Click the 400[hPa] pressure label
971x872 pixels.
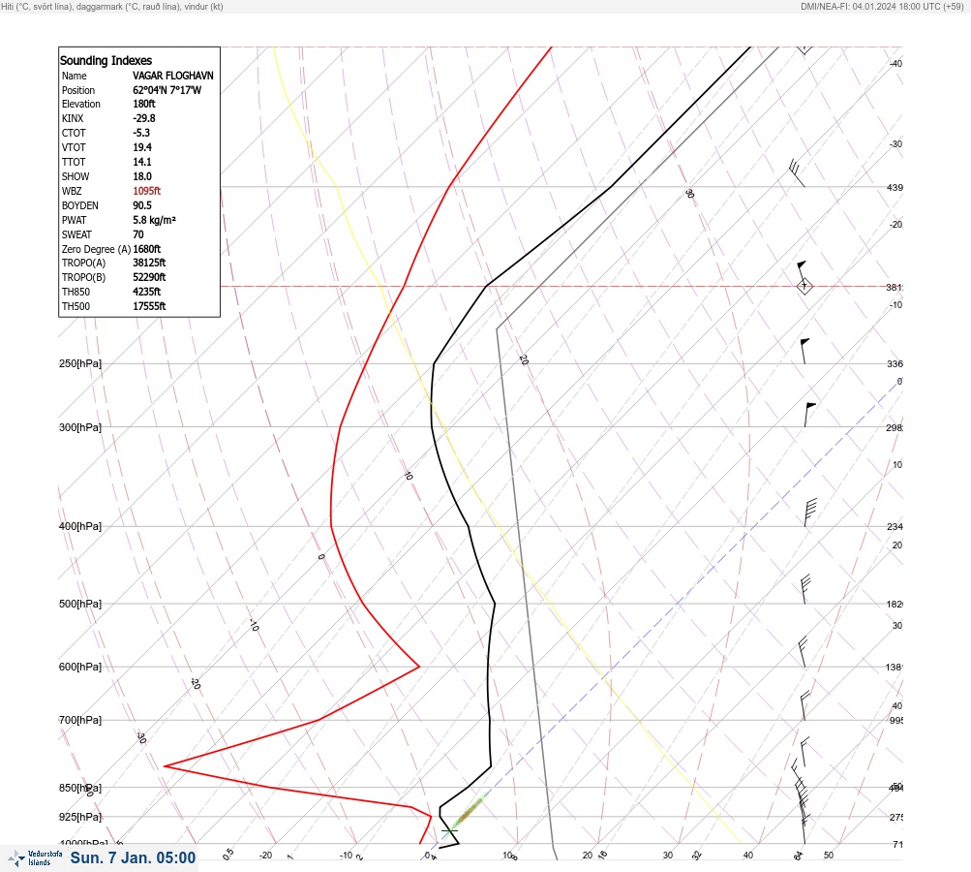click(80, 526)
